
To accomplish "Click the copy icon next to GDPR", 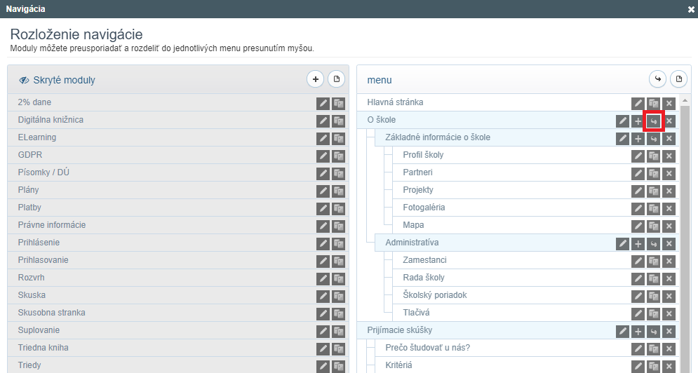I will click(x=338, y=156).
